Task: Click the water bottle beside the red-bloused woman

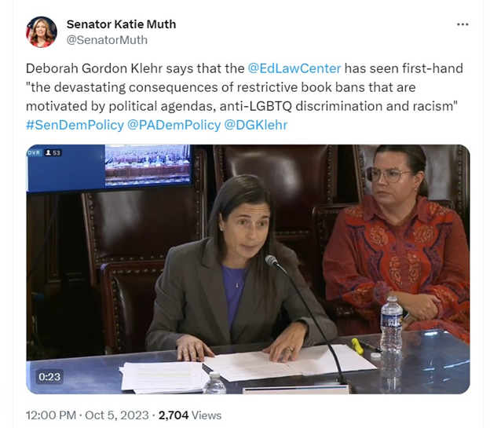Action: pyautogui.click(x=391, y=325)
